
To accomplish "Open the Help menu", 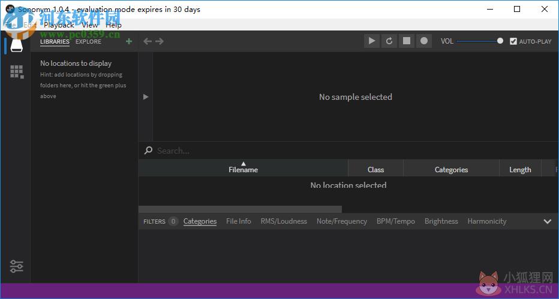I will coord(114,25).
